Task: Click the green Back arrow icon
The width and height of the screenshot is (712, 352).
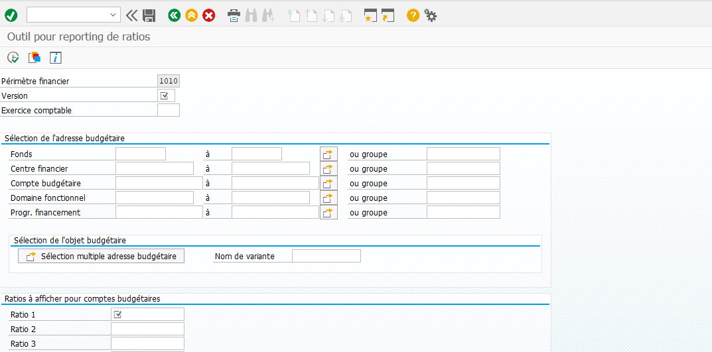Action: 175,15
